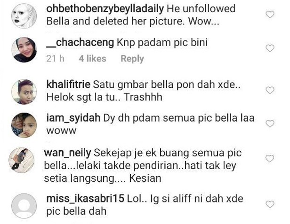Open the __chachaceng username link
The width and height of the screenshot is (290, 224).
point(80,43)
